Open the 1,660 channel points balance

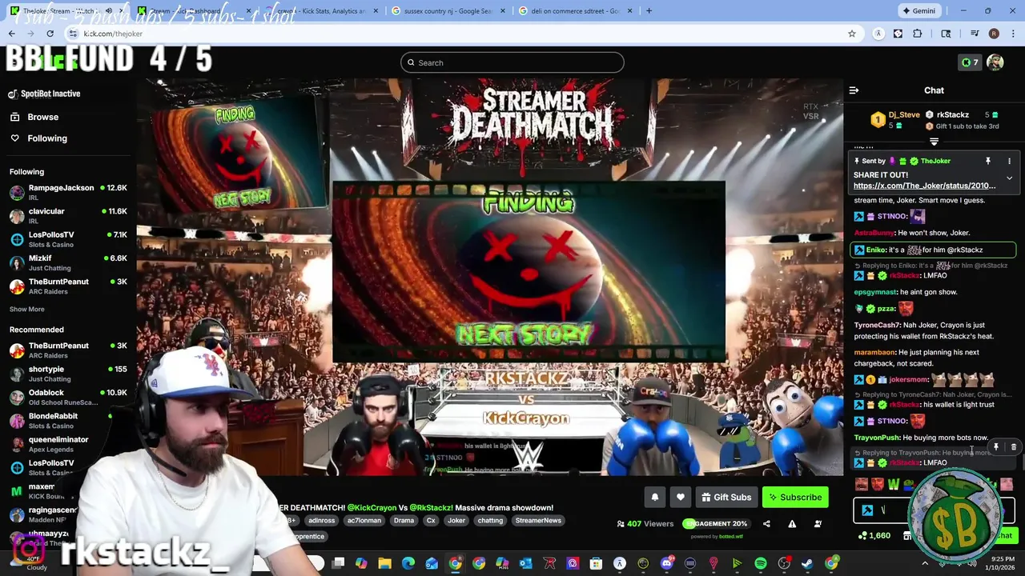pyautogui.click(x=874, y=536)
